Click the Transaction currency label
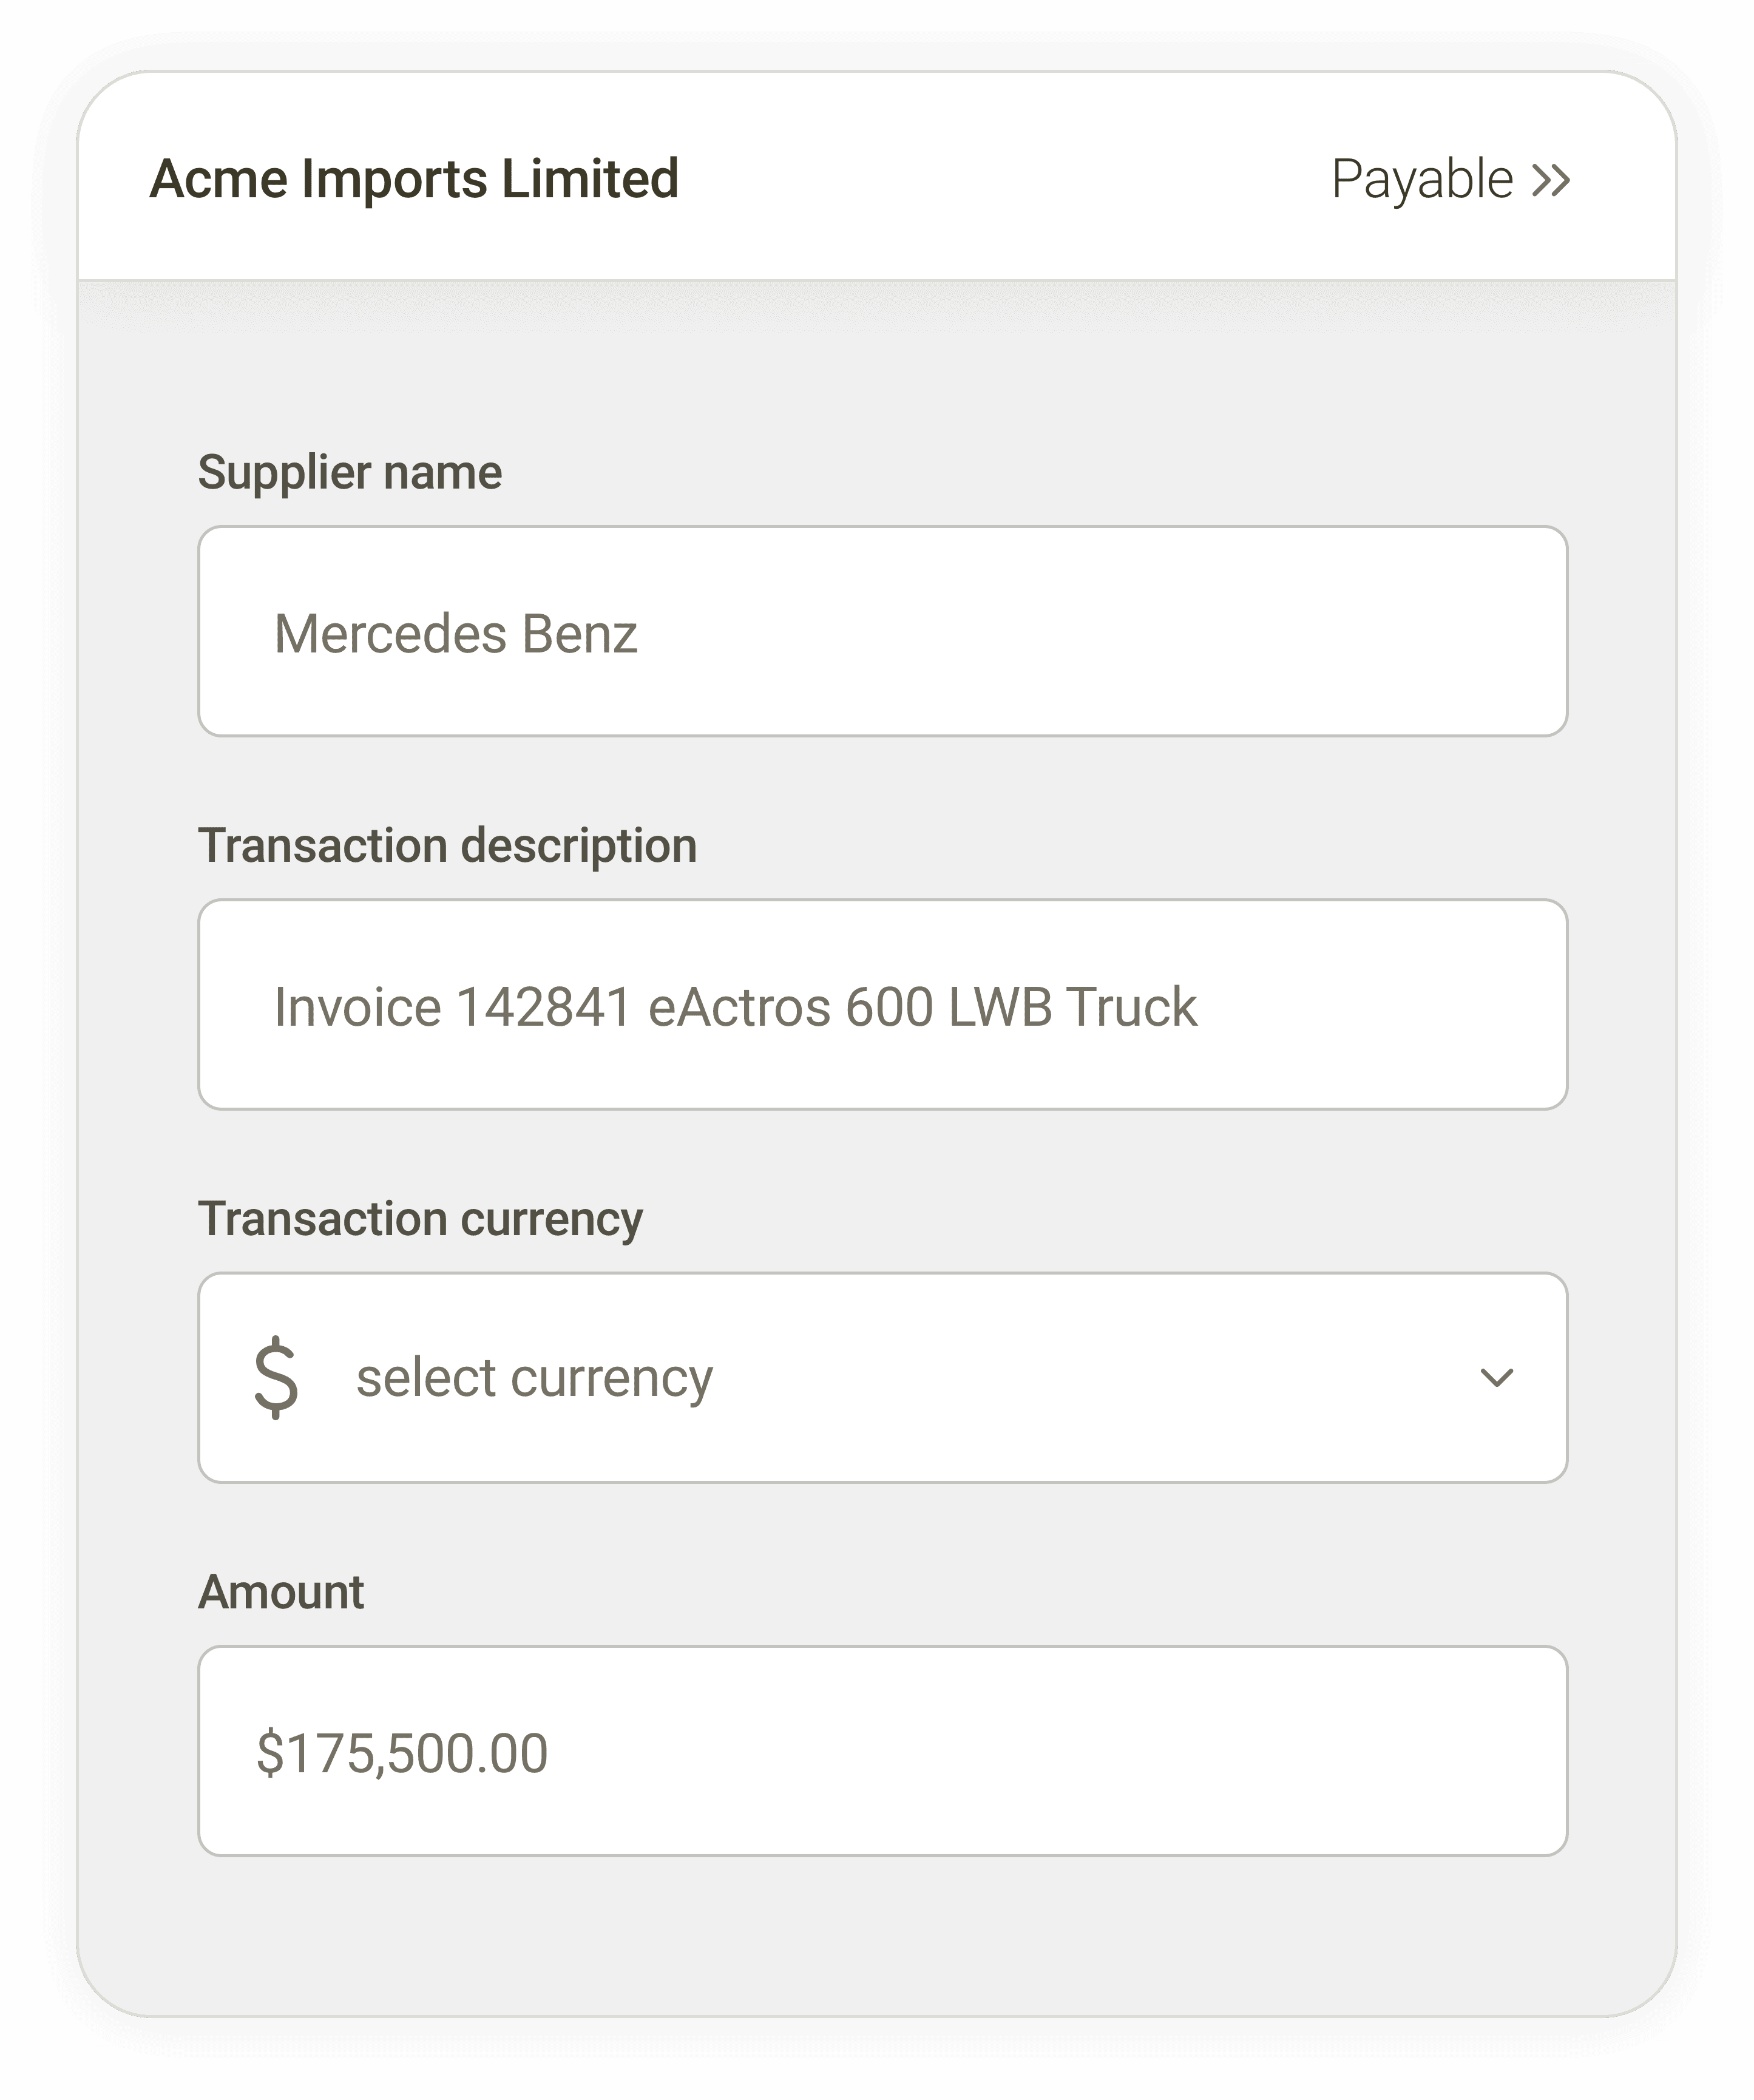 tap(420, 1219)
